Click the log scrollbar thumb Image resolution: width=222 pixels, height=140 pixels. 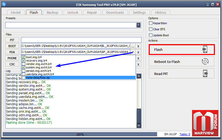pyautogui.click(x=139, y=116)
